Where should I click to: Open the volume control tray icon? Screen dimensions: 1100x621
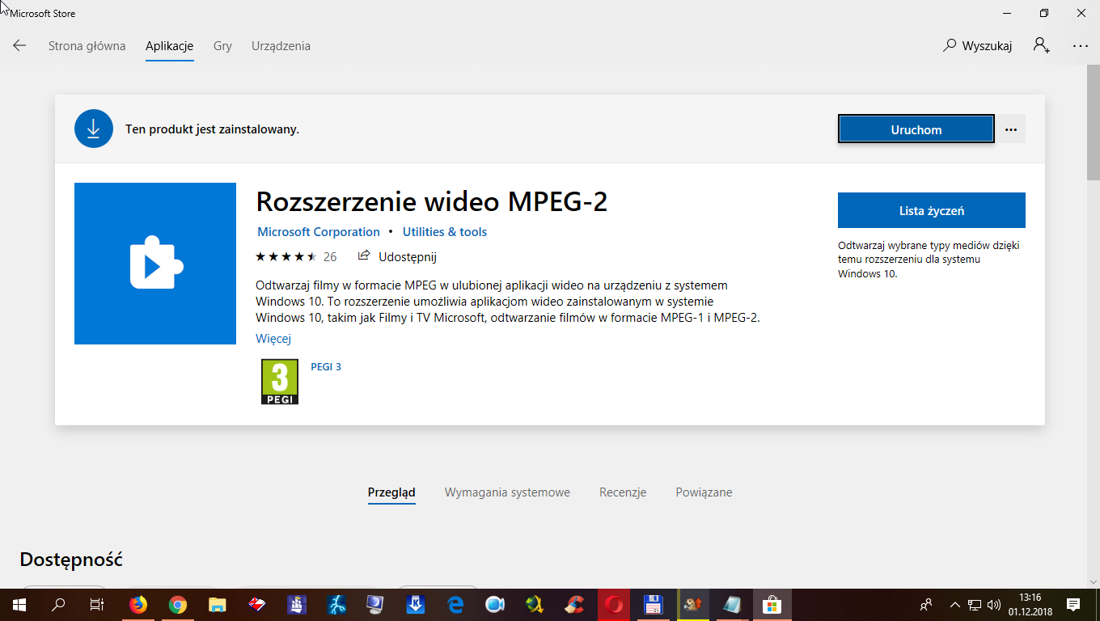[x=994, y=604]
